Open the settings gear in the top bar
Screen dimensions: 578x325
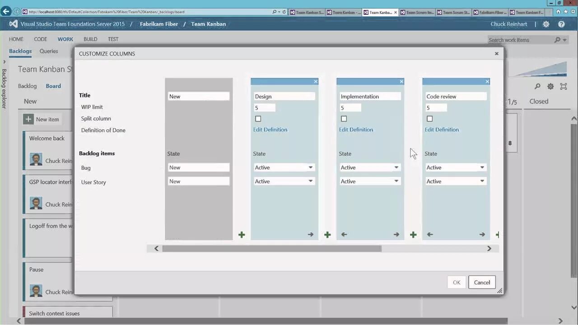(546, 24)
